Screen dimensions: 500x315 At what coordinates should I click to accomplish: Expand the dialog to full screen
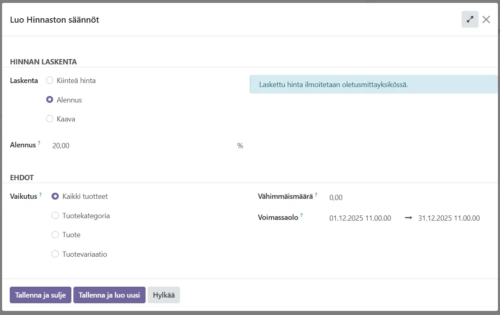[470, 19]
